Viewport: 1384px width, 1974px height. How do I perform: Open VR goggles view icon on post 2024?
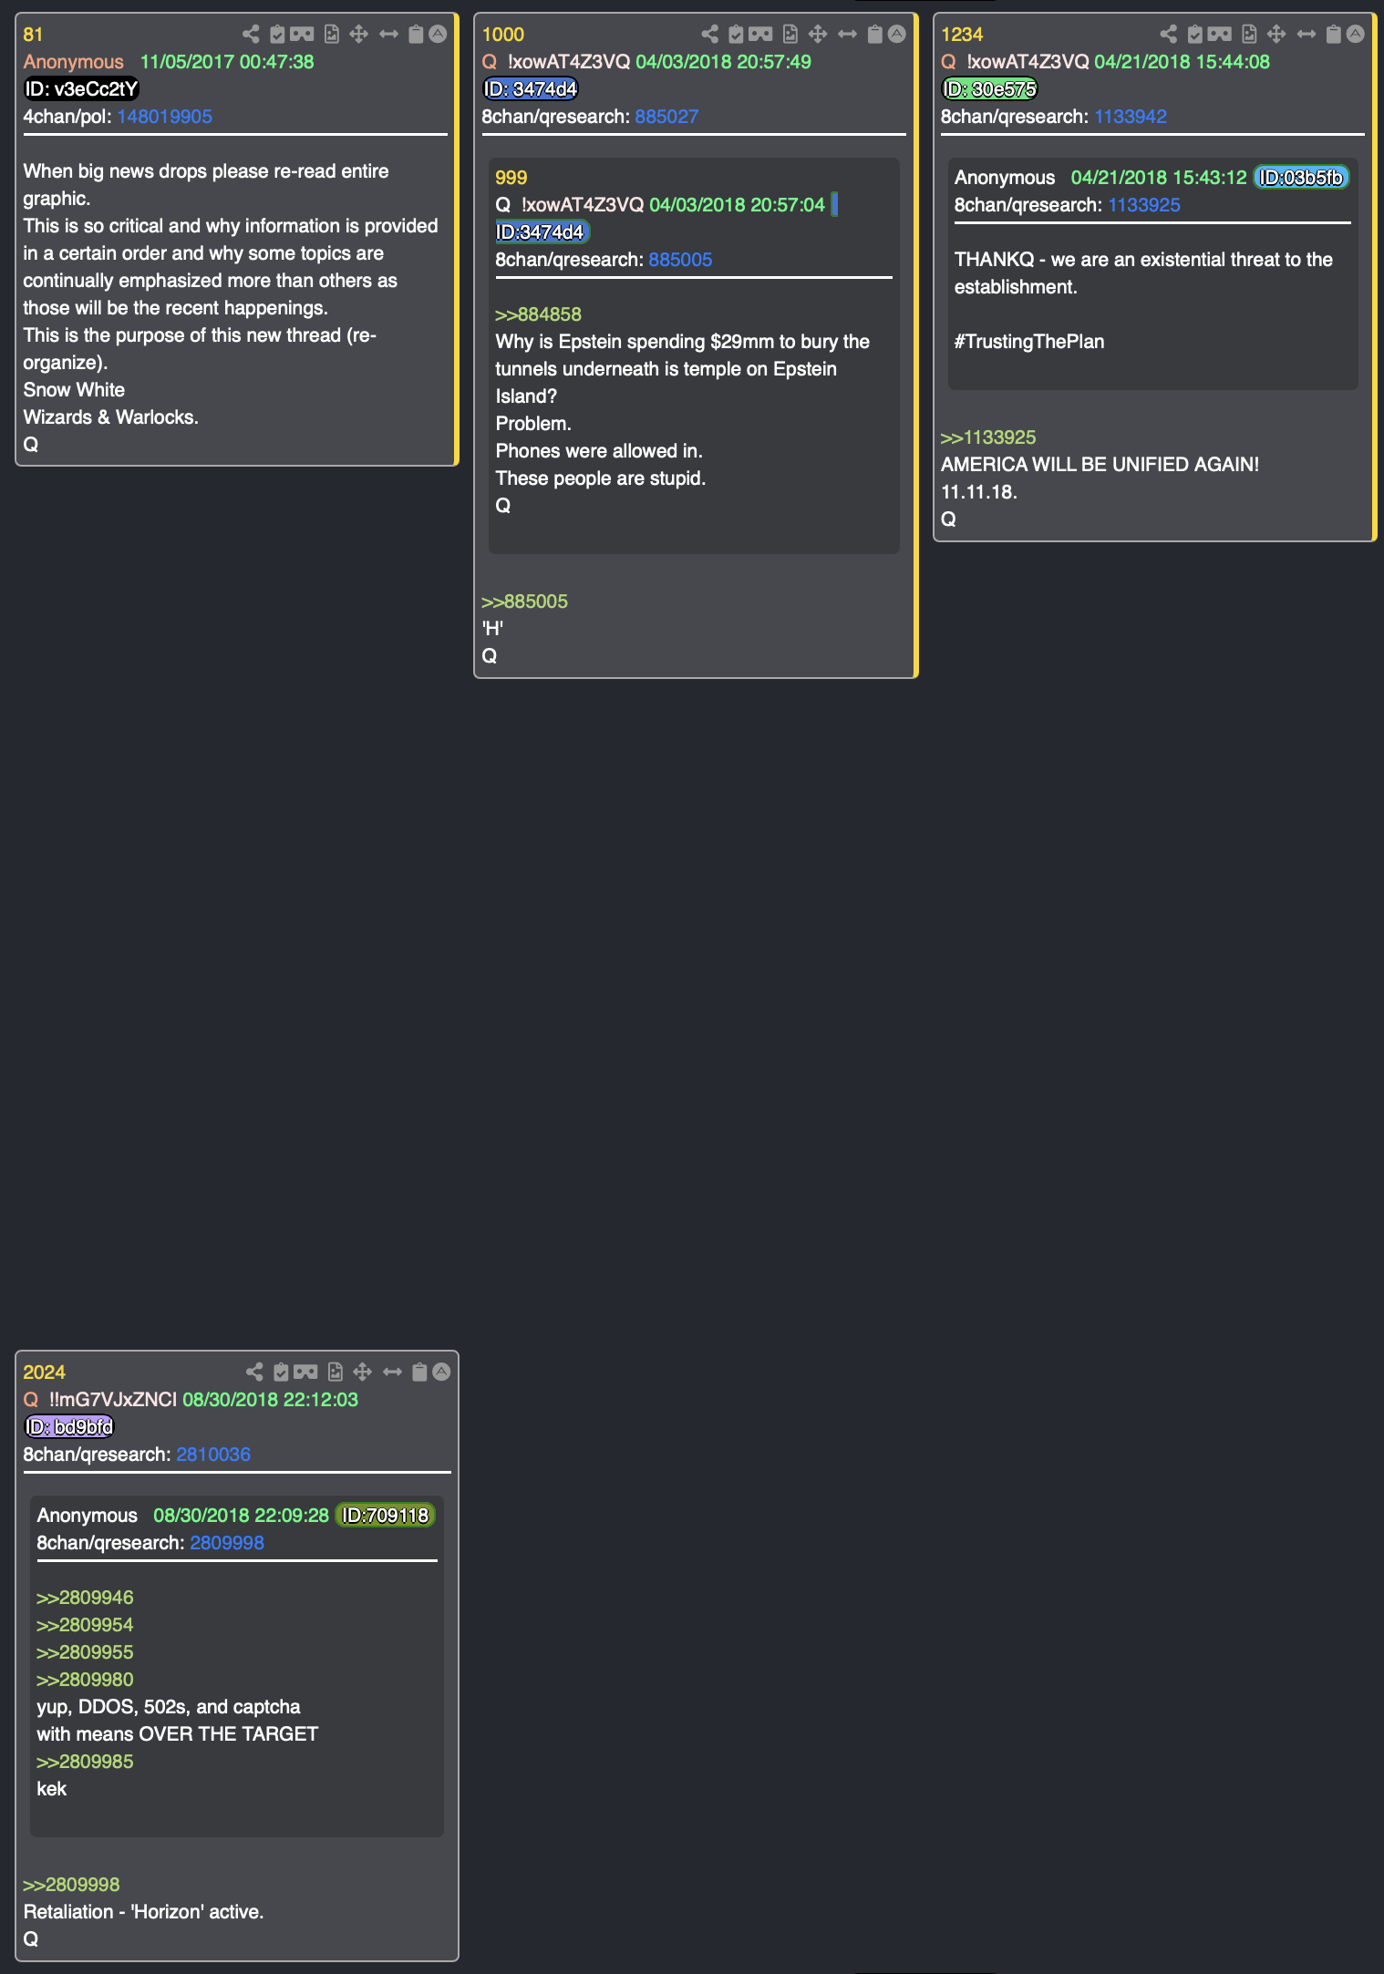[305, 1372]
